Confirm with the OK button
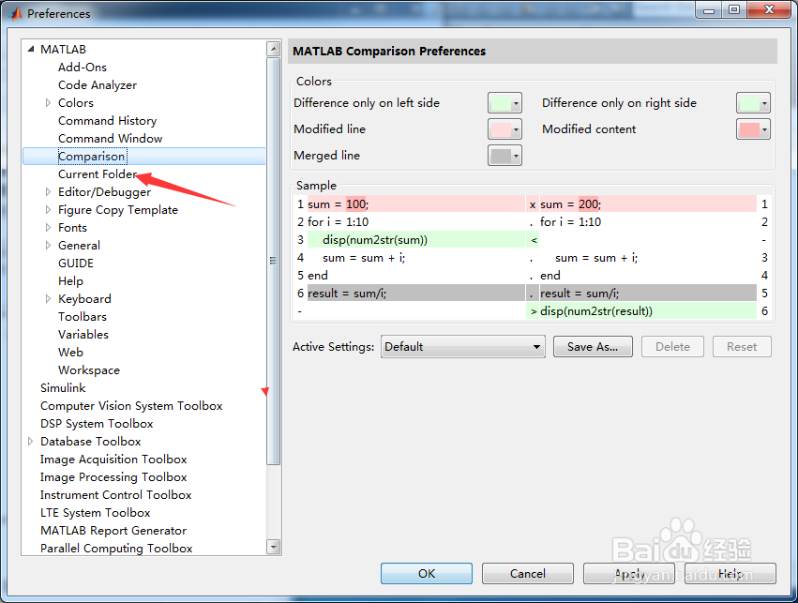This screenshot has width=798, height=603. tap(427, 574)
